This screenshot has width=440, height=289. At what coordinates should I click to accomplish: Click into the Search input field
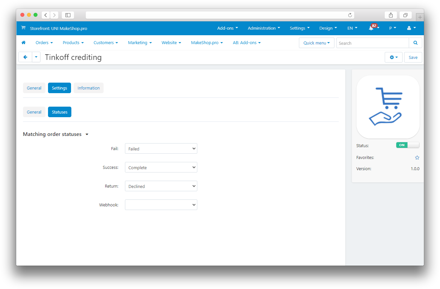point(372,43)
